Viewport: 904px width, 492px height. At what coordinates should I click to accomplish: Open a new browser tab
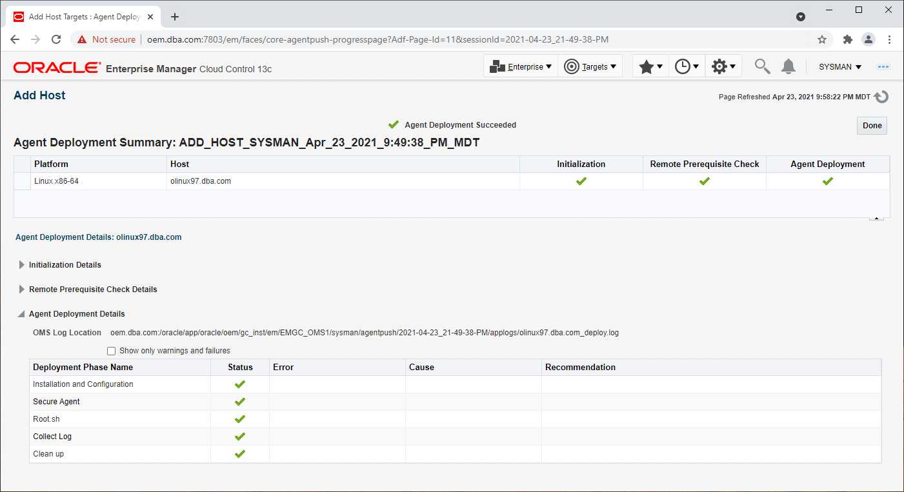(x=175, y=17)
